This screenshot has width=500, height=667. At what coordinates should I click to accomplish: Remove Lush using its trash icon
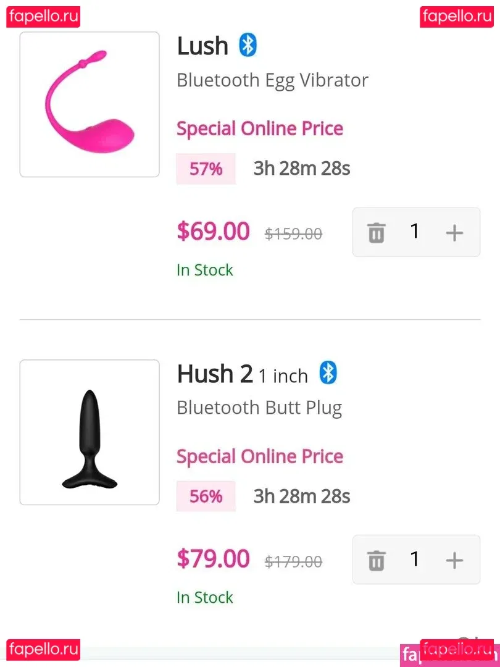click(x=376, y=233)
